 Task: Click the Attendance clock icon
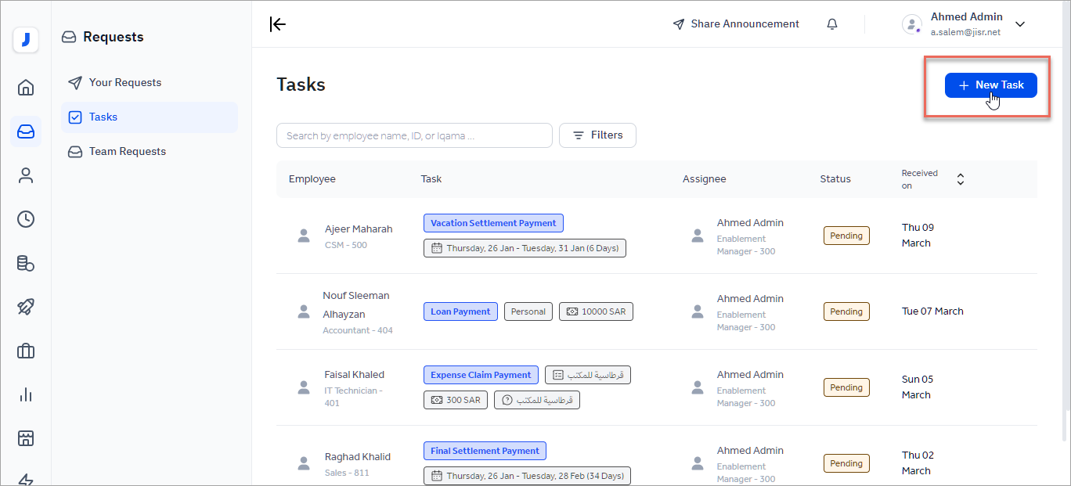[26, 219]
